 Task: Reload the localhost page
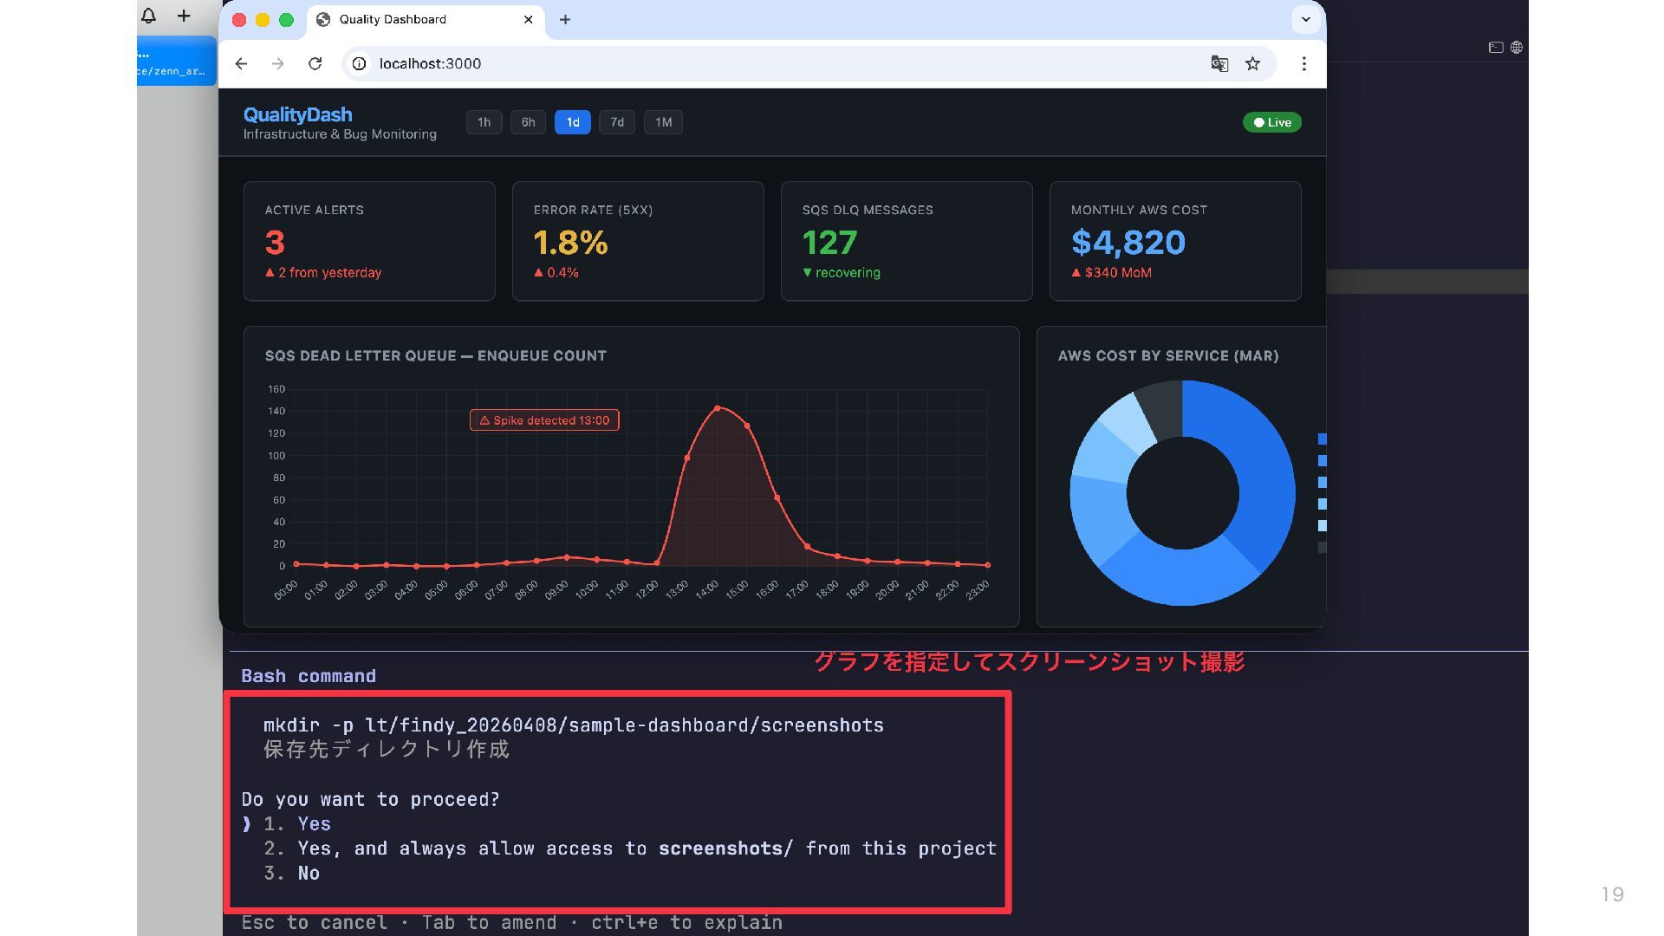[315, 63]
